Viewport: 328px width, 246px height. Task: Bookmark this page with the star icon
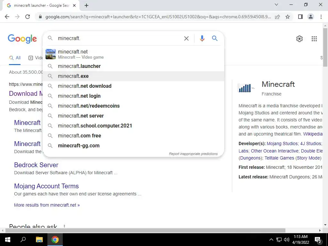tap(288, 17)
